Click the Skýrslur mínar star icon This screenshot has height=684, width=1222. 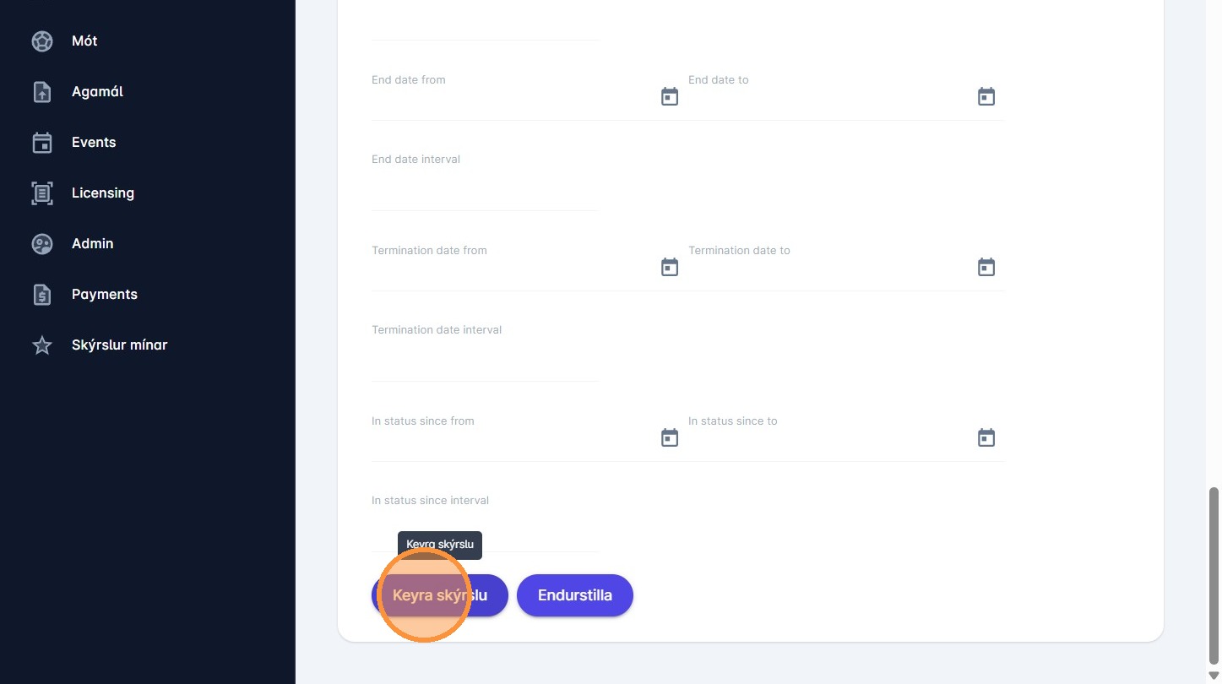click(42, 345)
